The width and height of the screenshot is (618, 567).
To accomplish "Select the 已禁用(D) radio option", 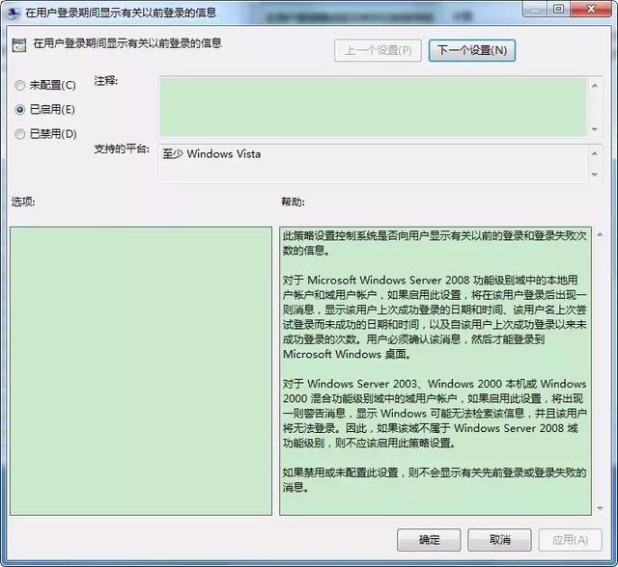I will point(20,134).
